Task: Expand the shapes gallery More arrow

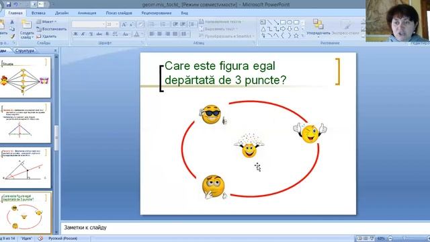Action: 303,36
